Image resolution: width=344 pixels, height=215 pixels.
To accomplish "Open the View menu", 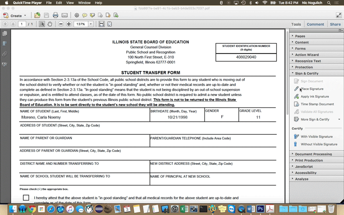I will pyautogui.click(x=69, y=3).
